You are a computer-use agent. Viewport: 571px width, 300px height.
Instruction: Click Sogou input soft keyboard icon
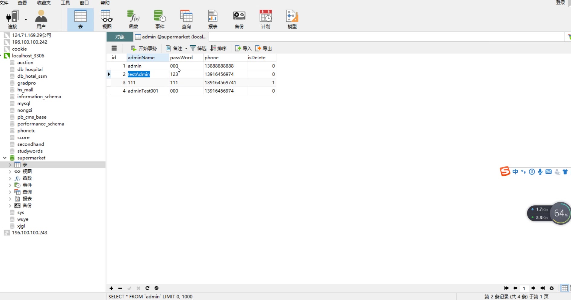pyautogui.click(x=549, y=172)
